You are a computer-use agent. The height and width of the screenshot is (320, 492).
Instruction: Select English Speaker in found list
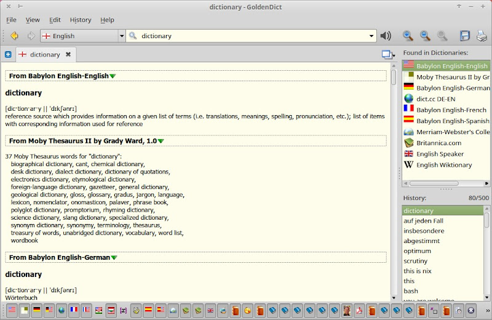click(x=446, y=154)
